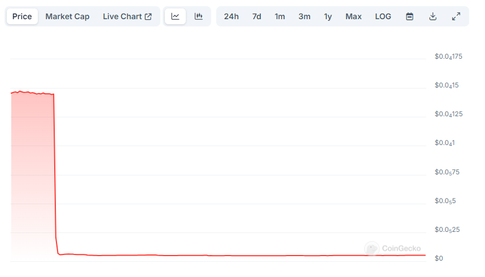Select the Price tab

pos(22,16)
